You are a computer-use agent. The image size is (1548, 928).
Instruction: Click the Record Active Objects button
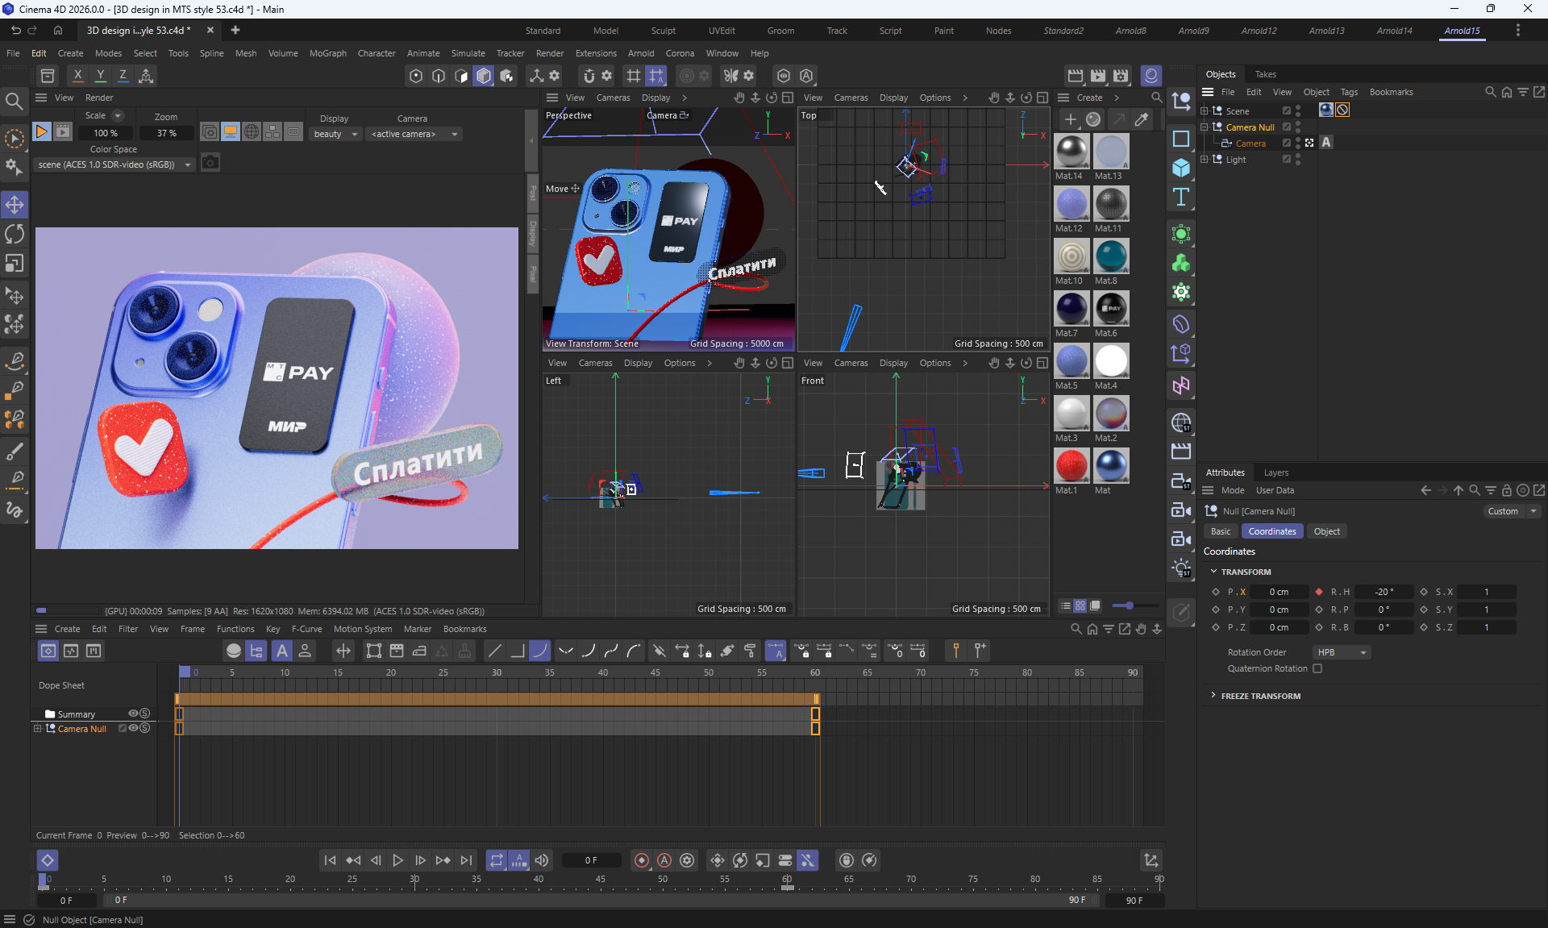[x=642, y=860]
